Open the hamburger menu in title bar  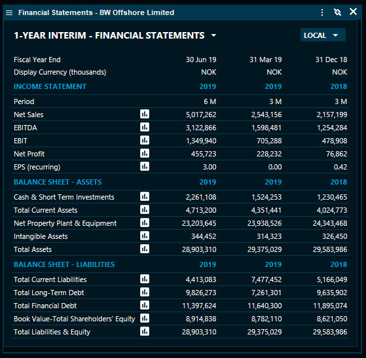pos(9,12)
